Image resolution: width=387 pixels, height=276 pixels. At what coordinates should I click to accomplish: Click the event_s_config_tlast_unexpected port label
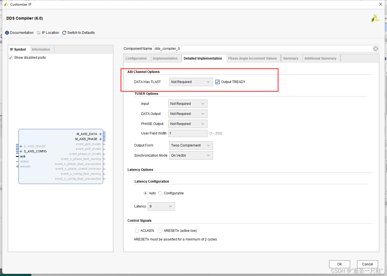point(78,179)
